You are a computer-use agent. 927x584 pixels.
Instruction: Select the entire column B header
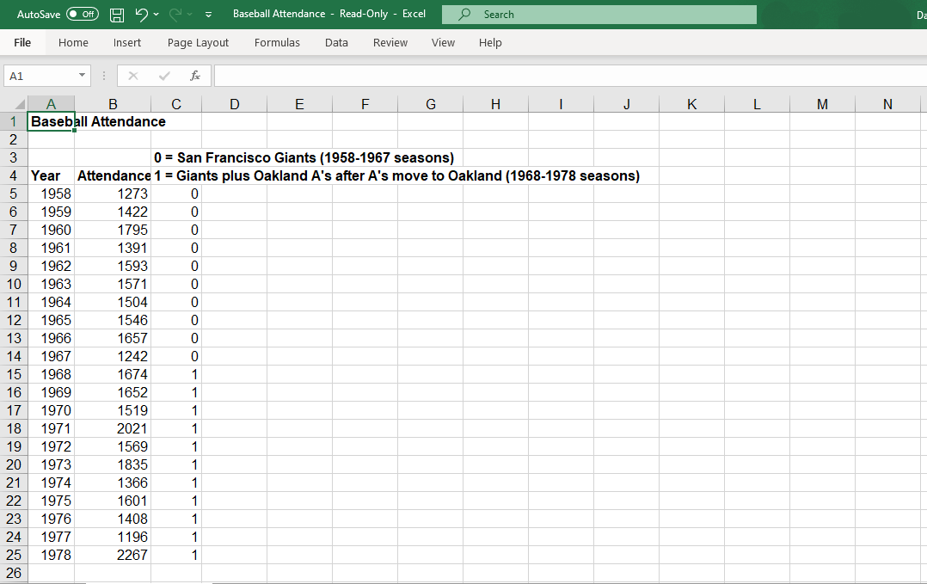113,103
